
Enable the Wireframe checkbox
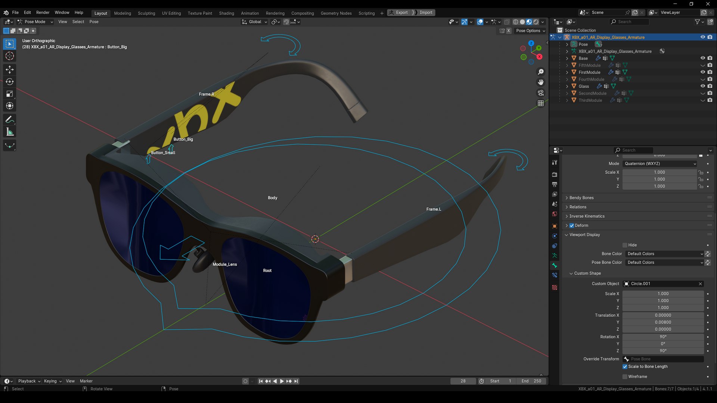[625, 377]
